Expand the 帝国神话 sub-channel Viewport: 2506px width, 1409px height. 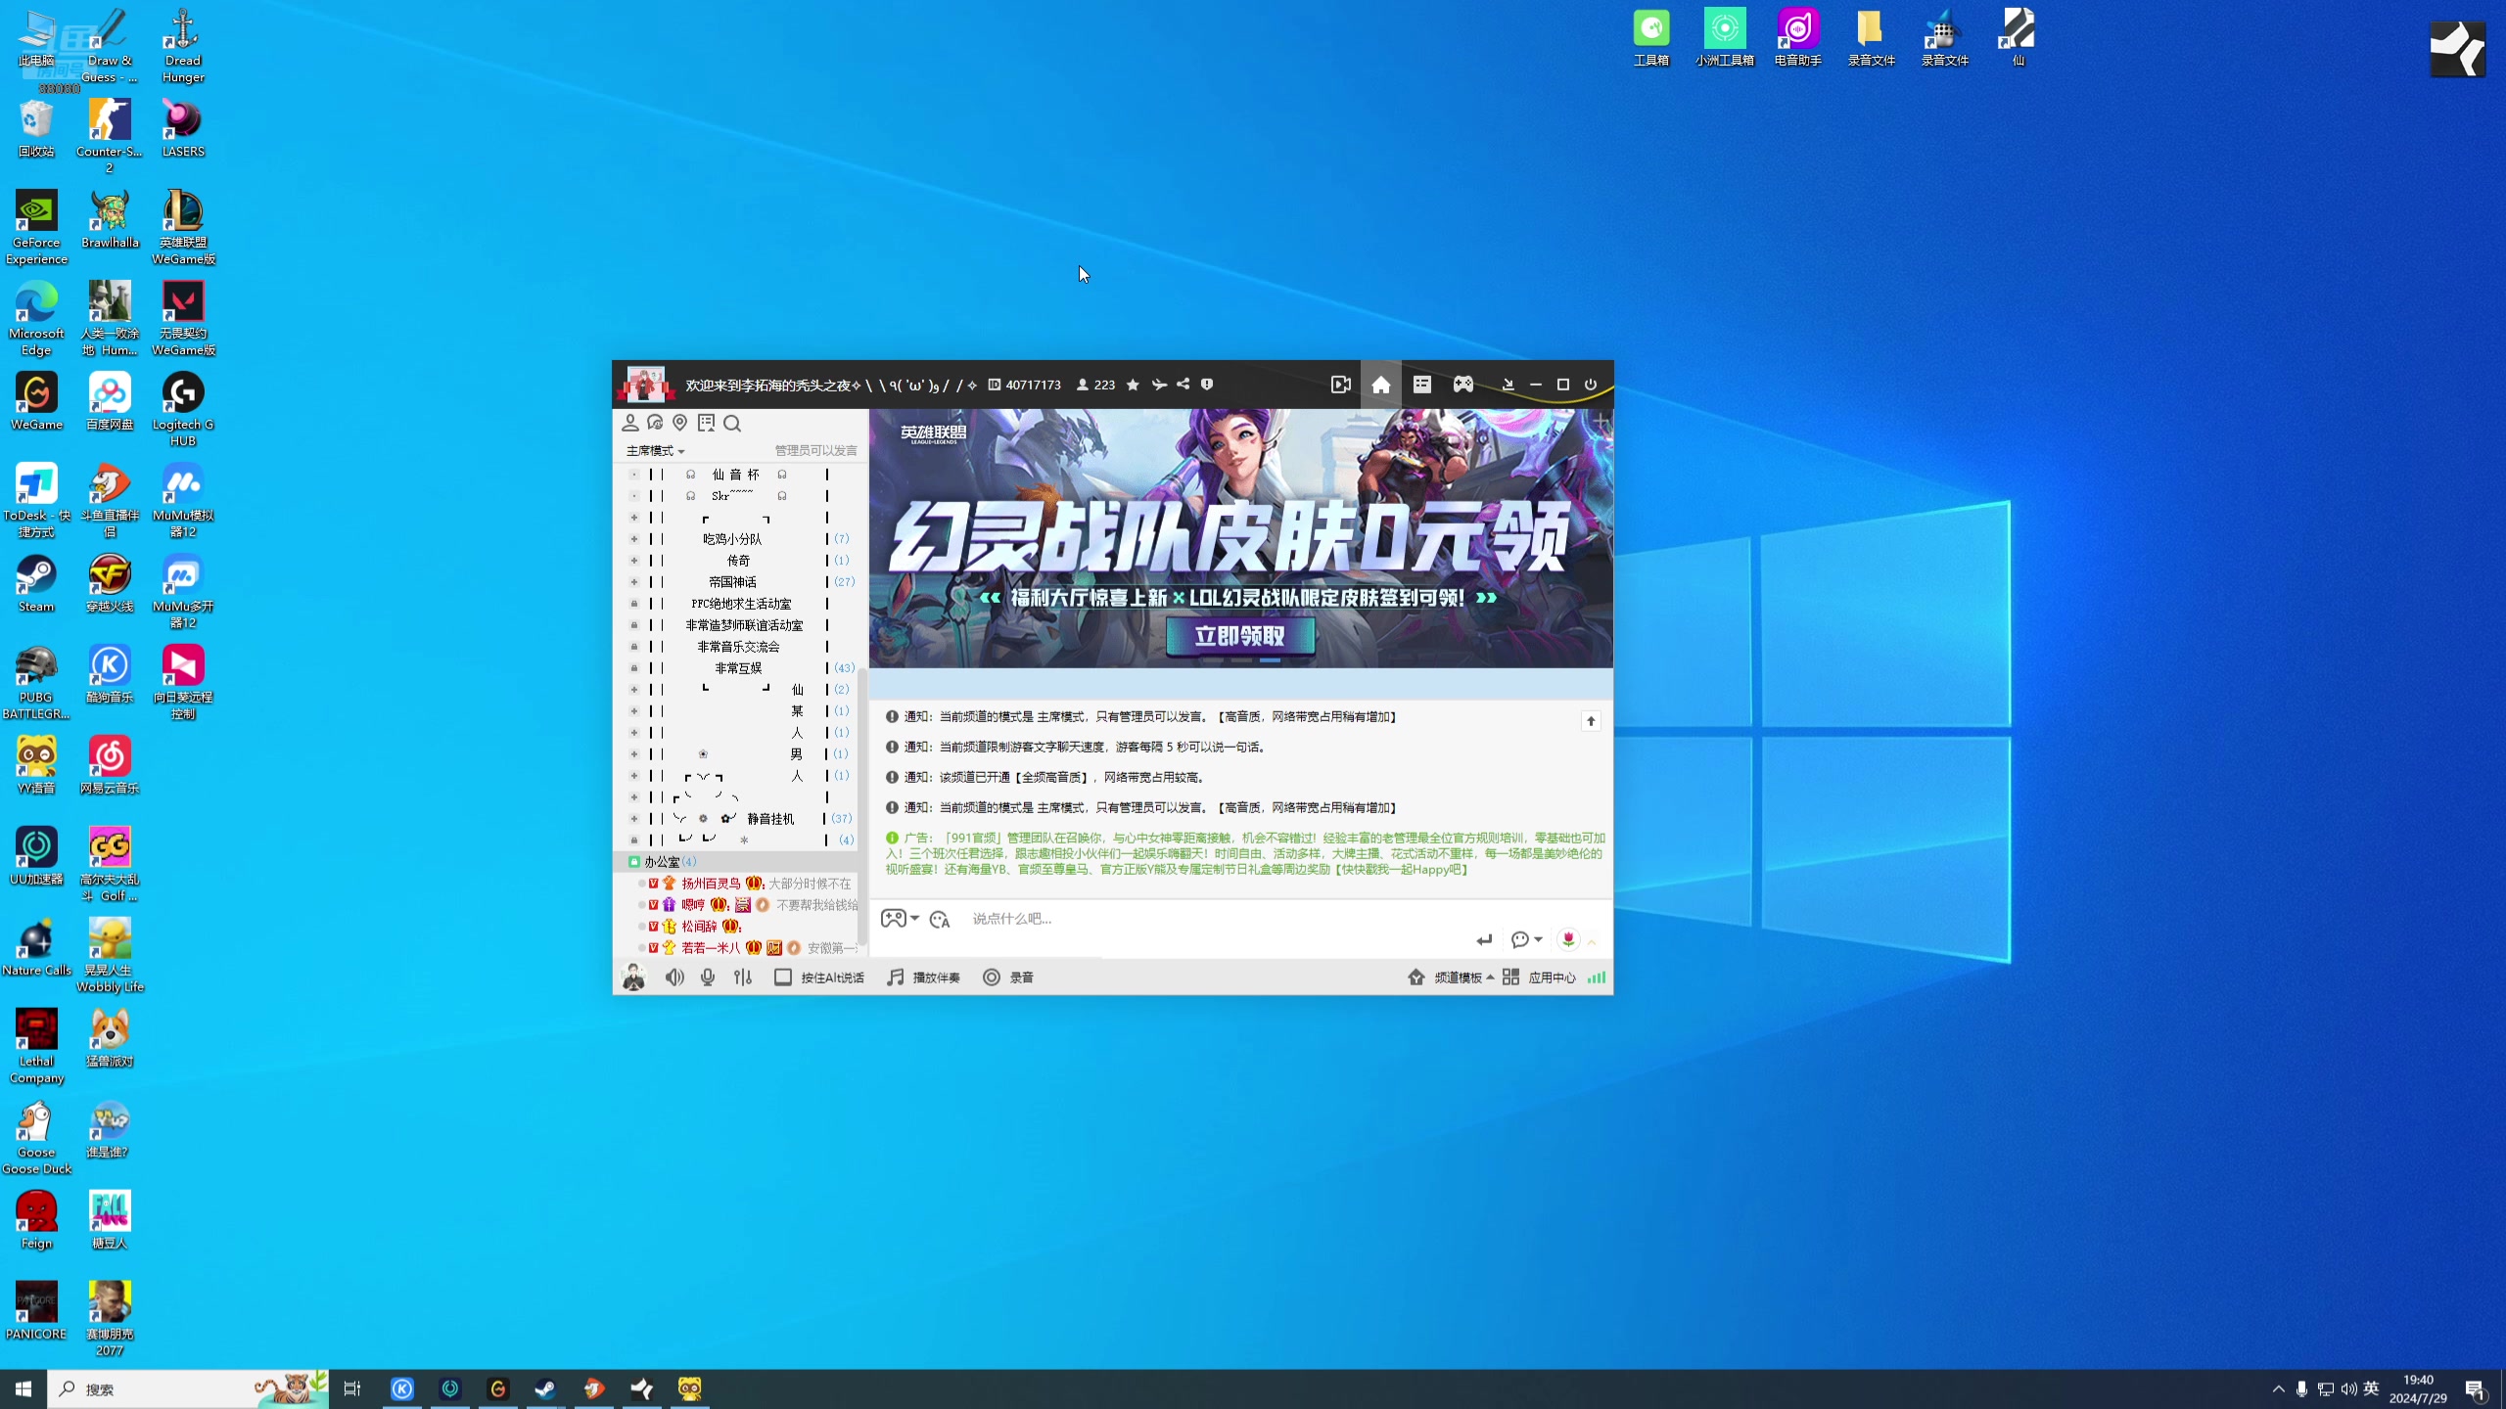click(634, 582)
